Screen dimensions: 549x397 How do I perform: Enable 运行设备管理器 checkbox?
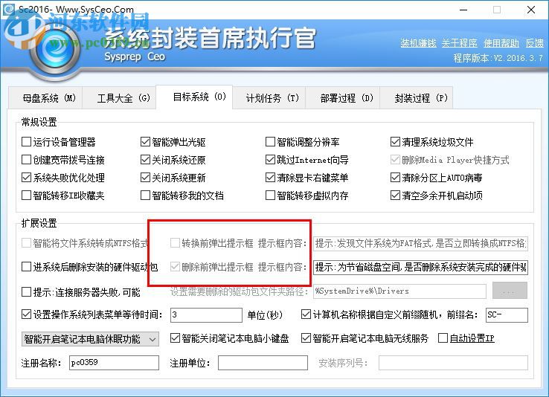(x=26, y=142)
